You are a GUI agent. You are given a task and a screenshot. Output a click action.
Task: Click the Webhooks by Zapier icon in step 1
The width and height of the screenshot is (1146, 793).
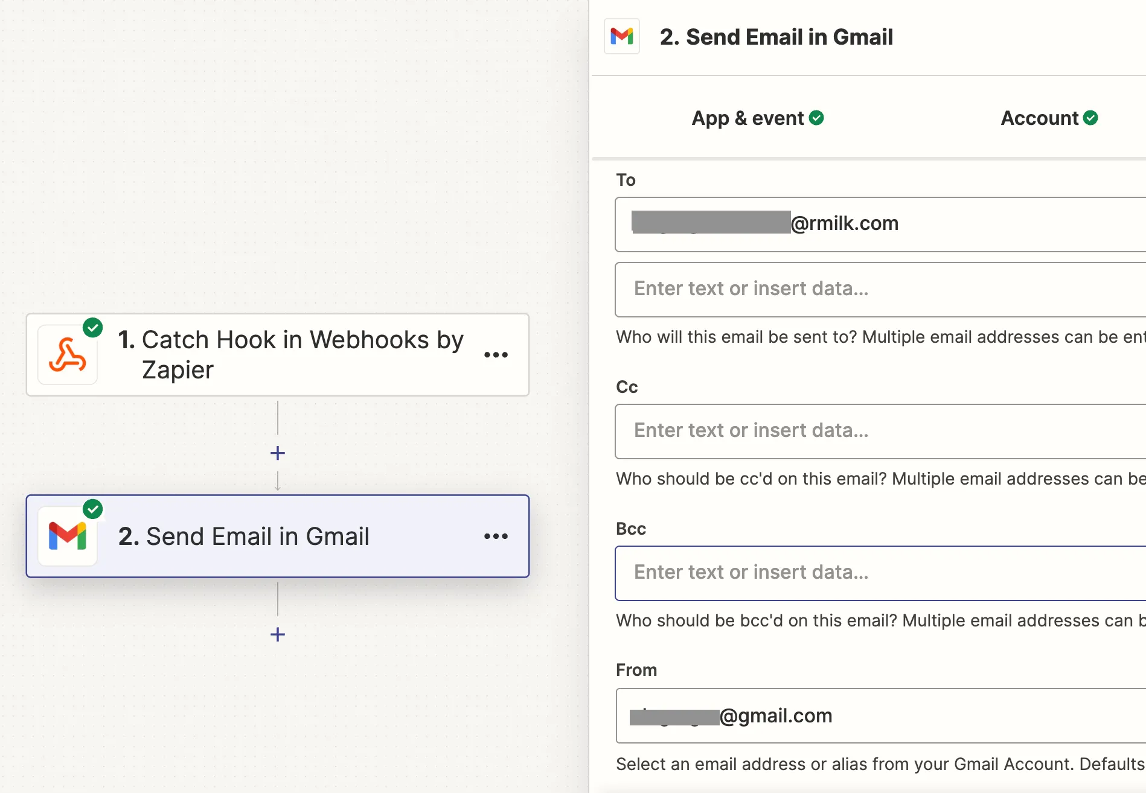click(x=68, y=355)
